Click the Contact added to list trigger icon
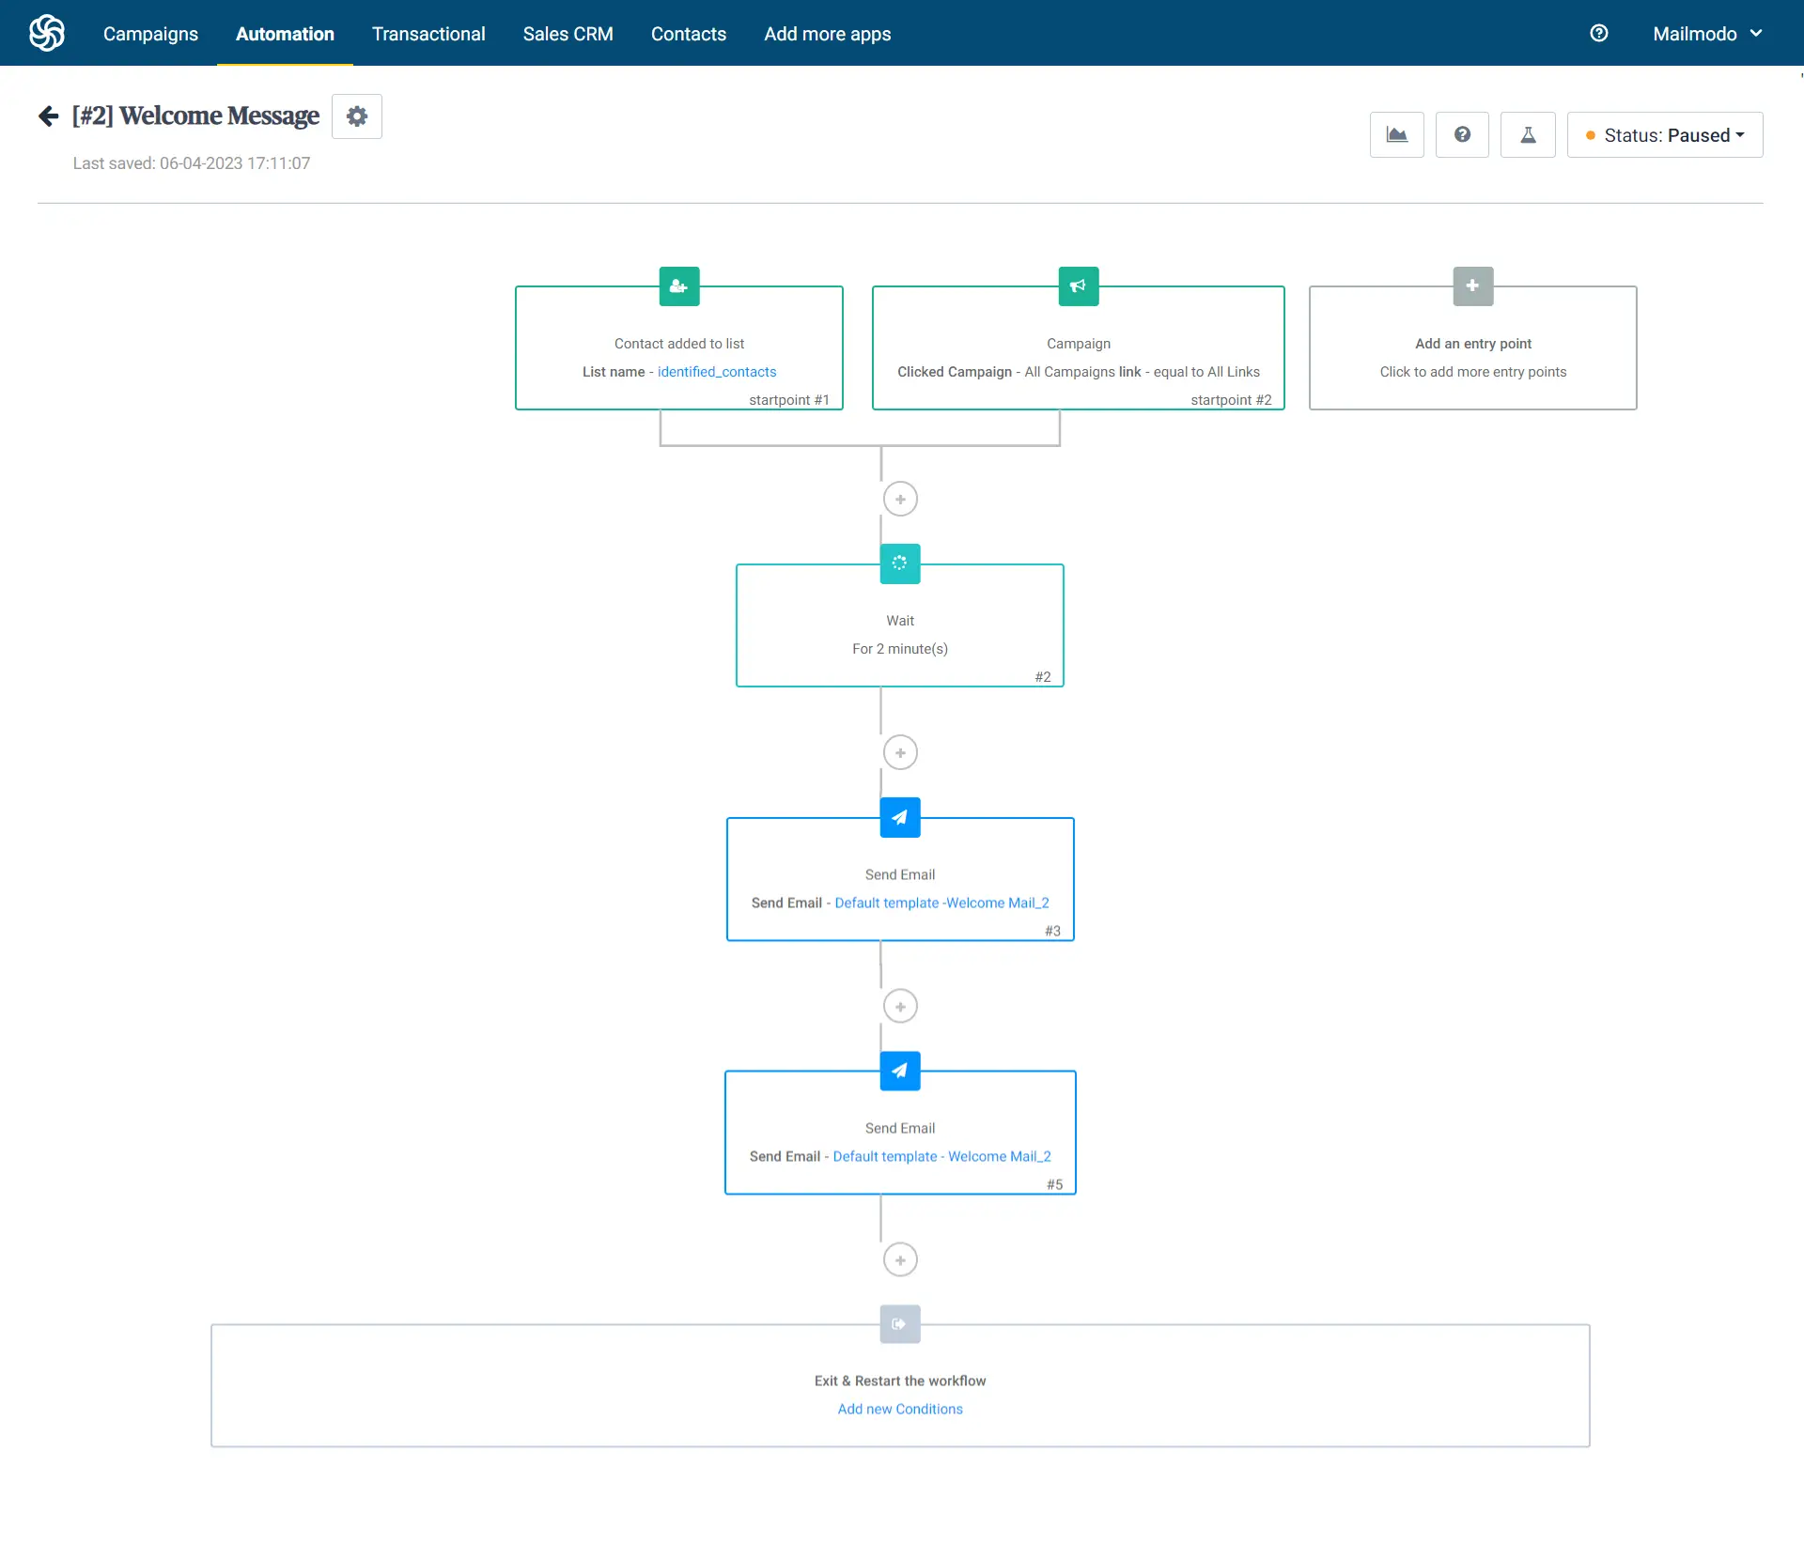The image size is (1804, 1543). coord(680,285)
